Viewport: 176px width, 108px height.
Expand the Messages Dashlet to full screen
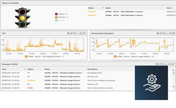[x=170, y=64]
